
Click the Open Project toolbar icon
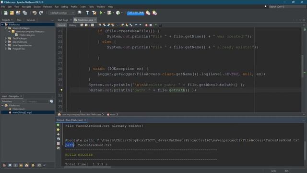coord(18,13)
